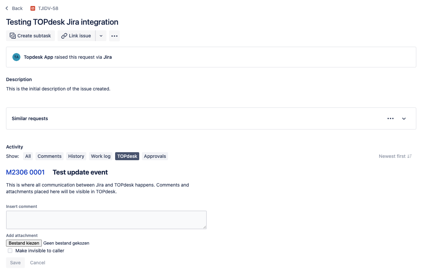
Task: Click Cancel below the comment form
Action: [37, 263]
